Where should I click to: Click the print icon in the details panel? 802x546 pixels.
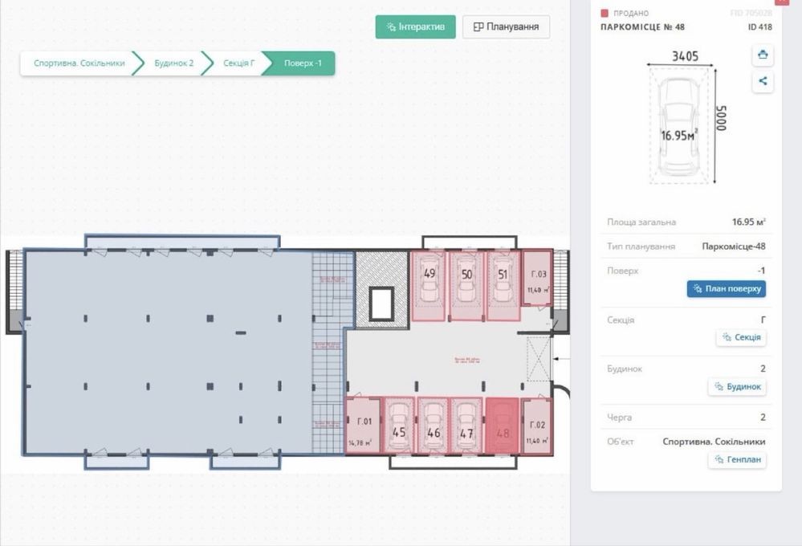[763, 55]
